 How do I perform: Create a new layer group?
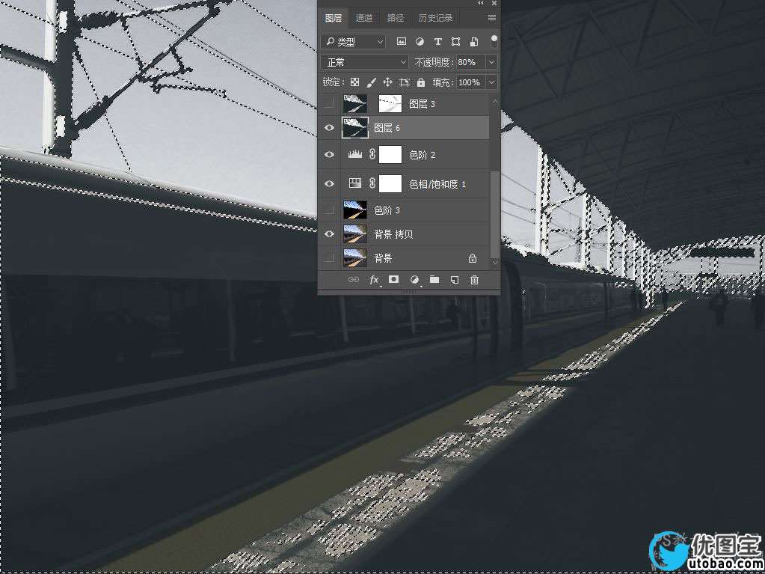click(434, 280)
